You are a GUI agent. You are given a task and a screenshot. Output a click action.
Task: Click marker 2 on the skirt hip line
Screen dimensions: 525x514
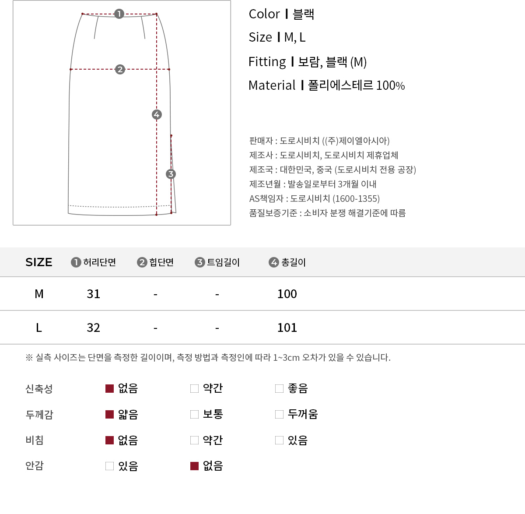[120, 69]
